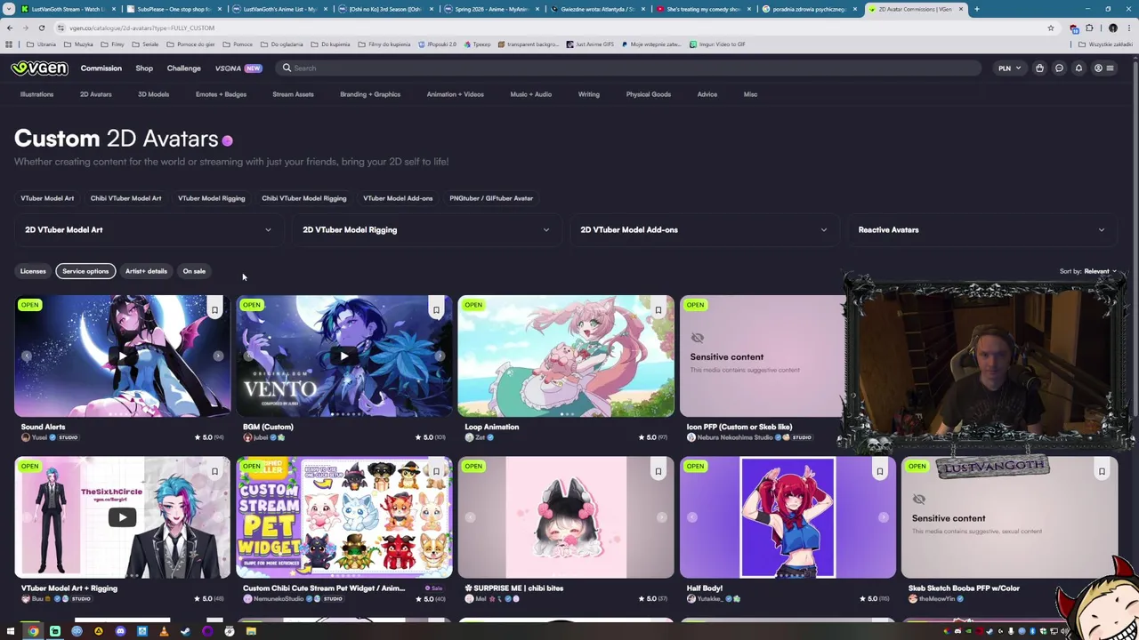Image resolution: width=1139 pixels, height=640 pixels.
Task: Expand the 2D VTuber Model Art dropdown
Action: click(148, 229)
